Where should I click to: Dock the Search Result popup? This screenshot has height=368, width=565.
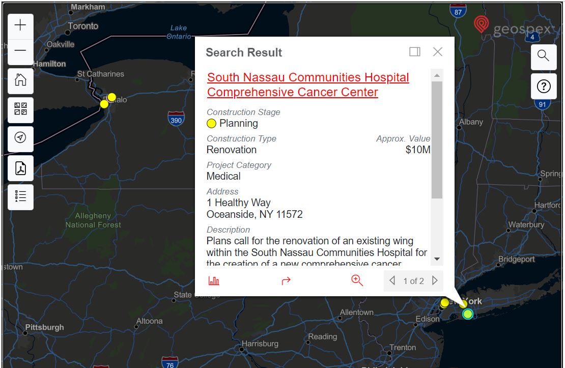(x=415, y=52)
